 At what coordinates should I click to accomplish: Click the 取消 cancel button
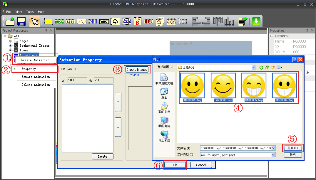point(292,155)
